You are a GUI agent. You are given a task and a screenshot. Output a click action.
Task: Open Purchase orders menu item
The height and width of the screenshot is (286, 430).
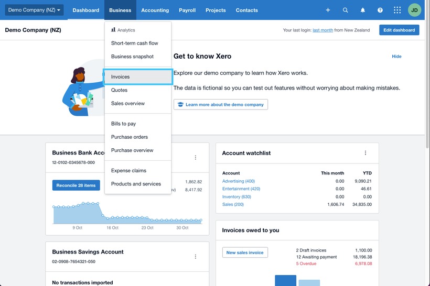coord(138,137)
